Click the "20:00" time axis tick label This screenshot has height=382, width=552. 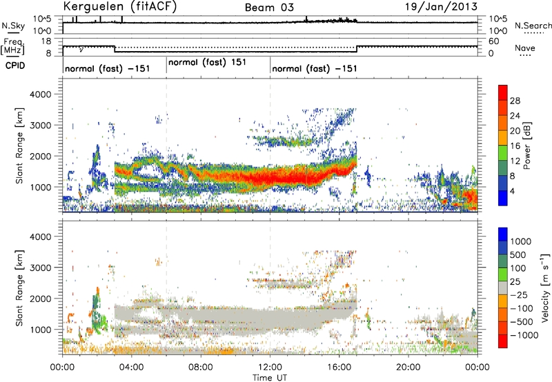[408, 368]
